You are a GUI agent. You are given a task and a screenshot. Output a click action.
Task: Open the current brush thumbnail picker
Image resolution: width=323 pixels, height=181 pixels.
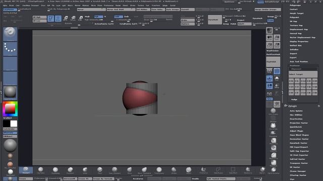tap(10, 34)
